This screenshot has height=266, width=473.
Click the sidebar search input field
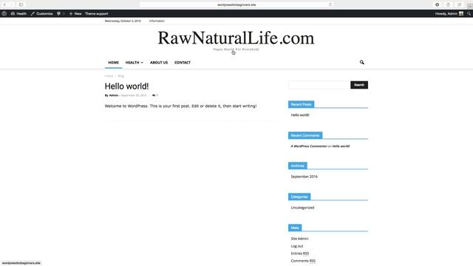point(319,85)
